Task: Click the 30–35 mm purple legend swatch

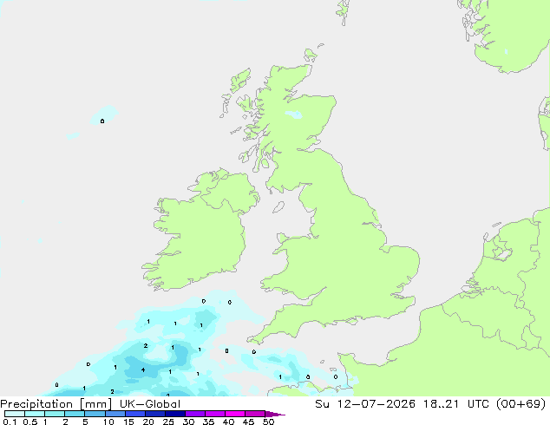Action: (x=194, y=414)
